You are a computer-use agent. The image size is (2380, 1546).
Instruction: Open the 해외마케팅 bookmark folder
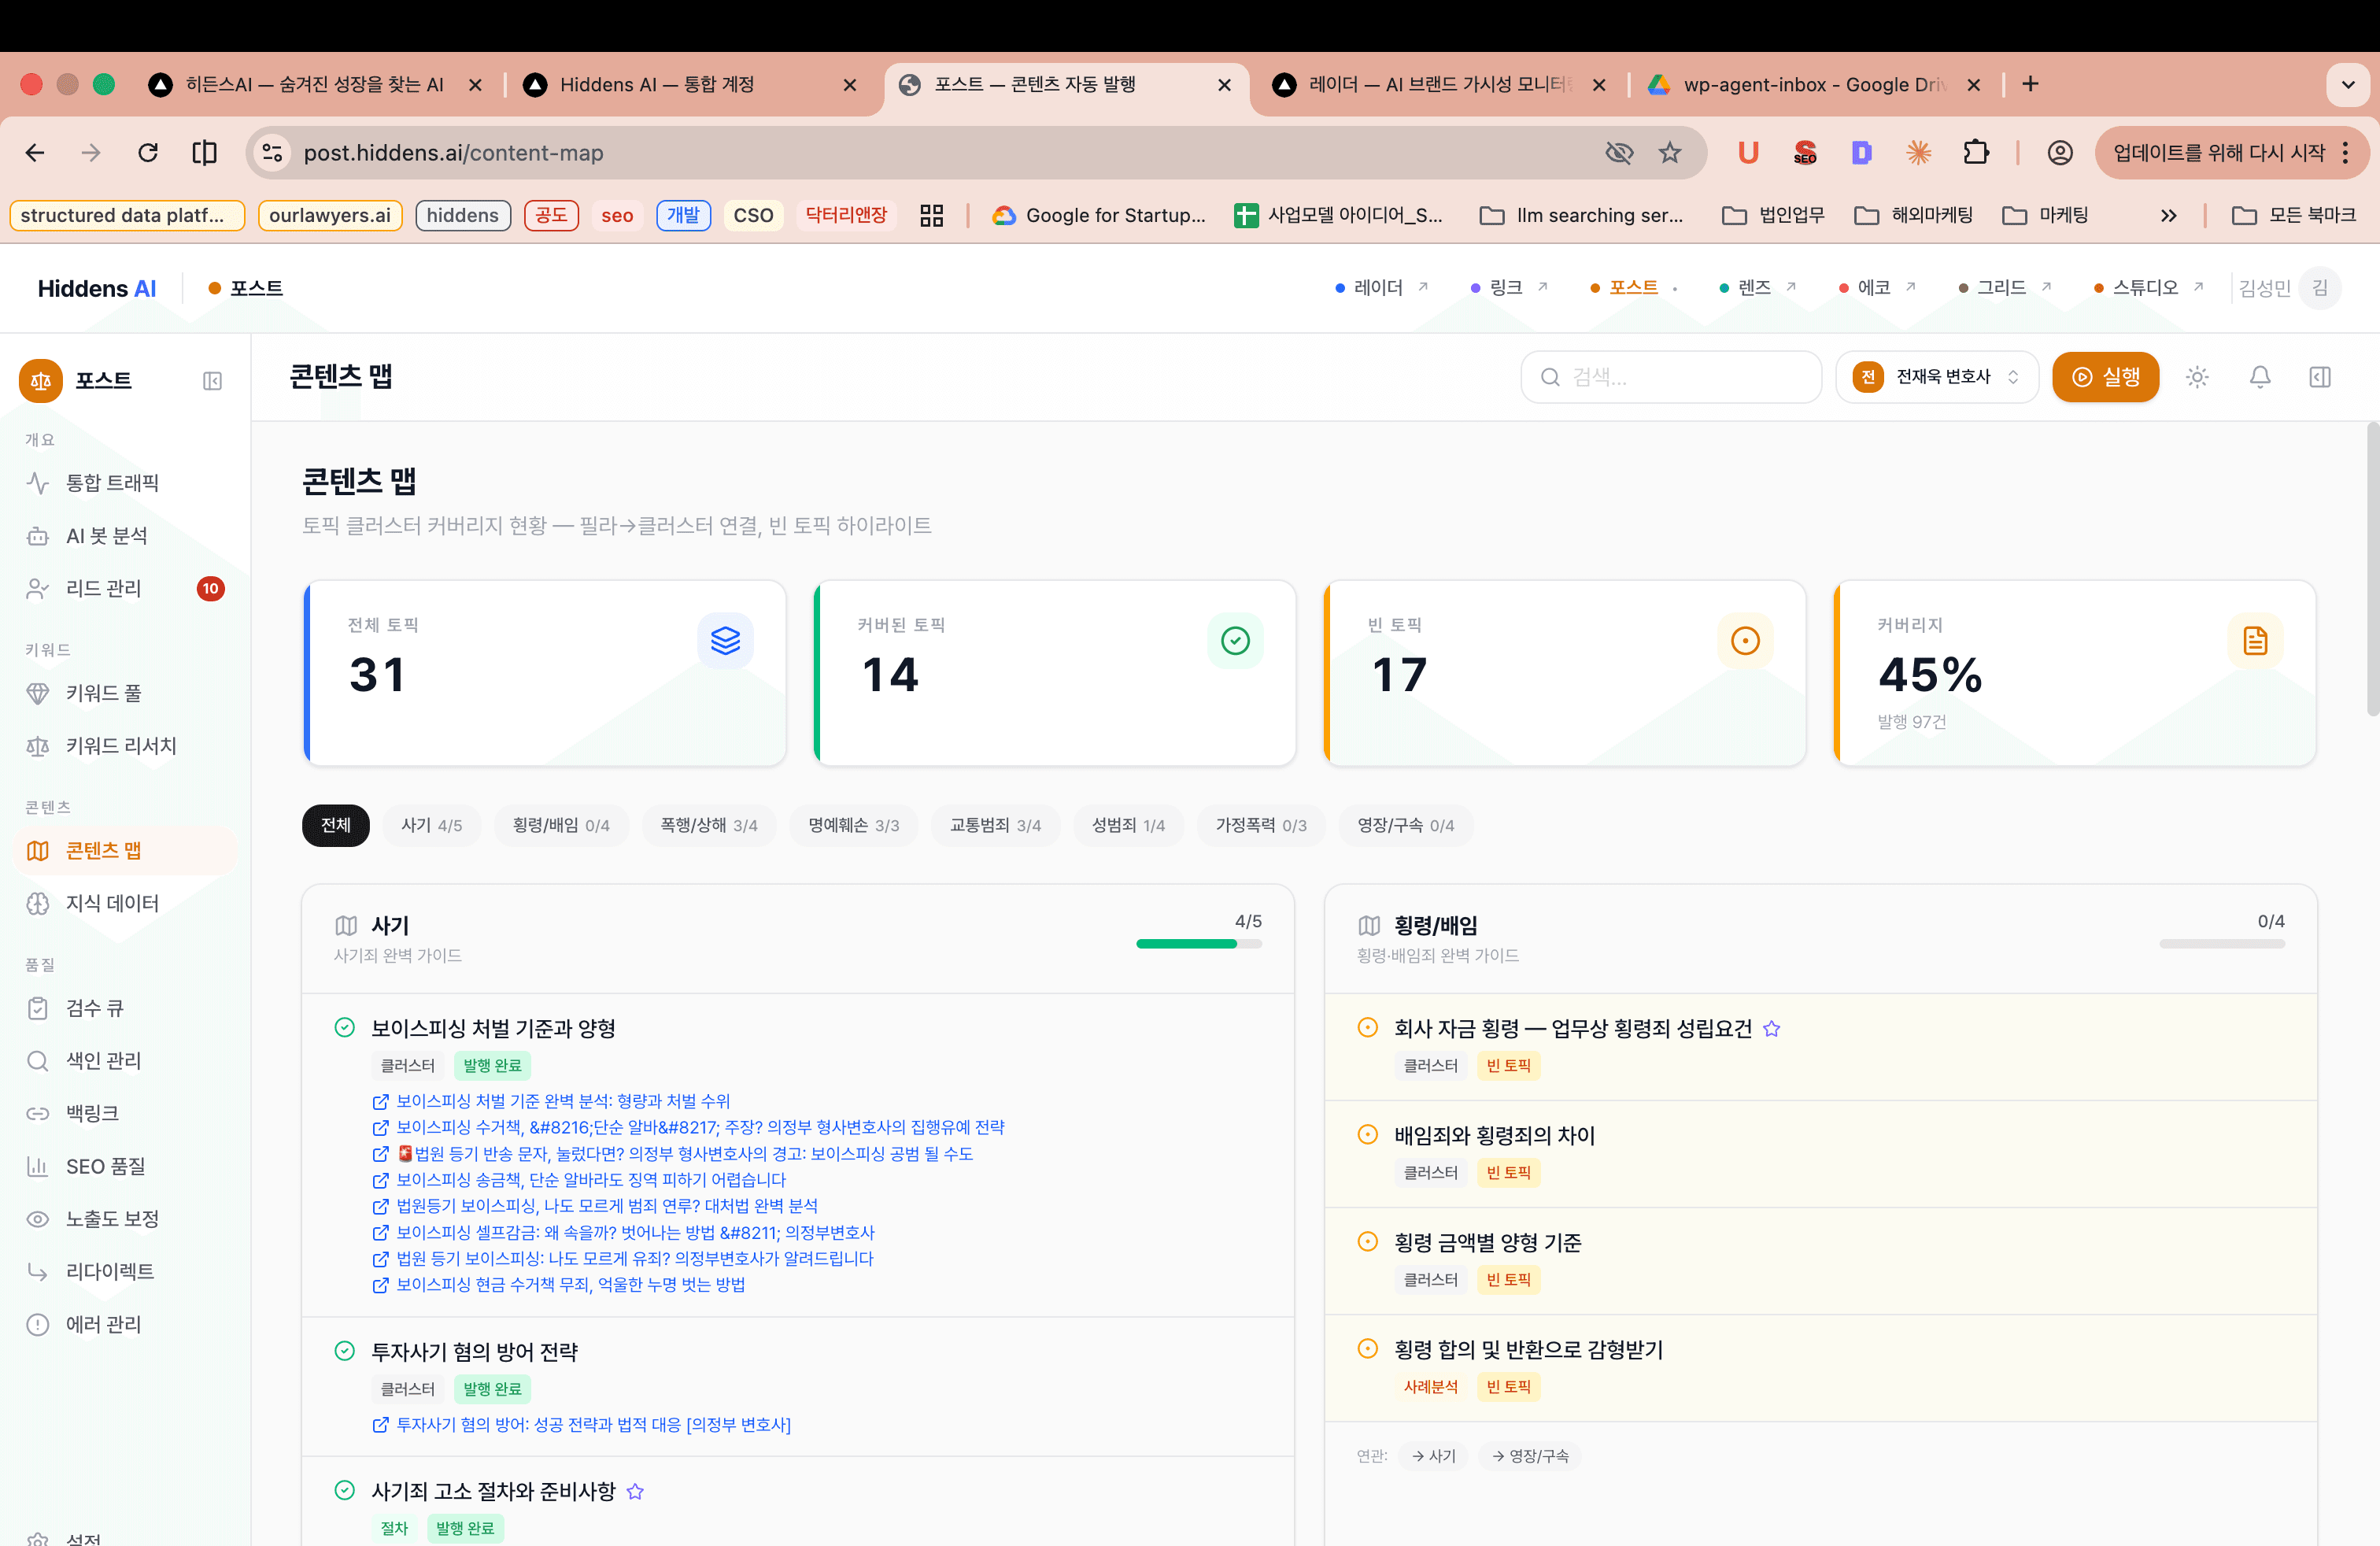point(1913,215)
